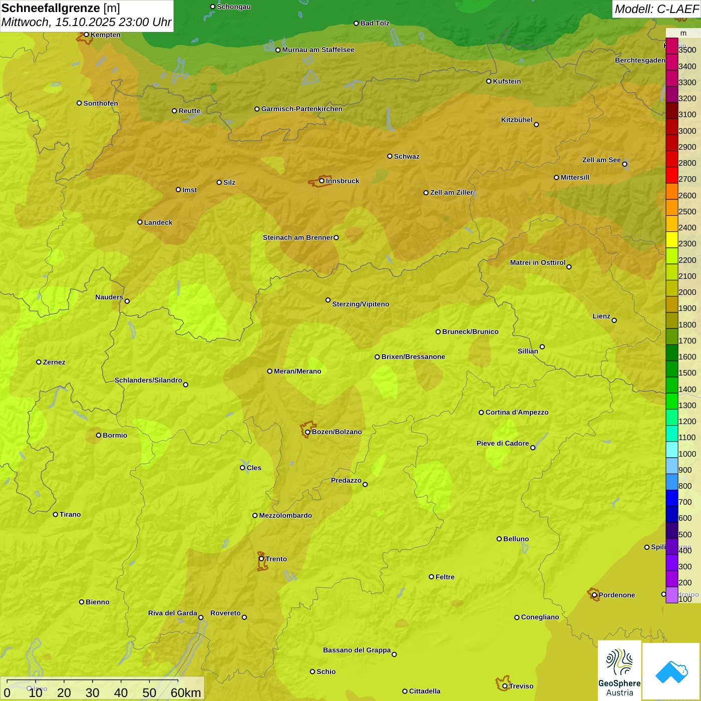The height and width of the screenshot is (701, 701).
Task: Click the 'Schongau' label
Action: click(x=234, y=7)
